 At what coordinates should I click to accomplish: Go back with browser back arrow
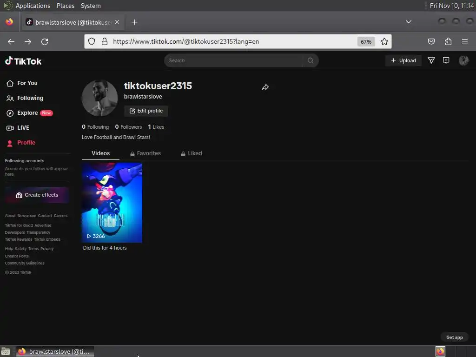coord(11,41)
